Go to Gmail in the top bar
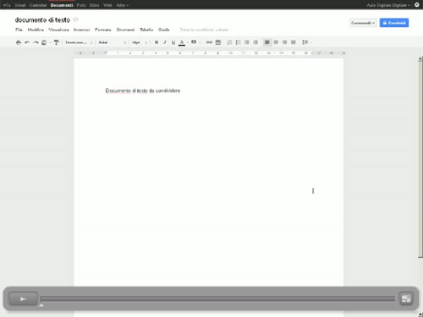The image size is (423, 317). click(20, 5)
